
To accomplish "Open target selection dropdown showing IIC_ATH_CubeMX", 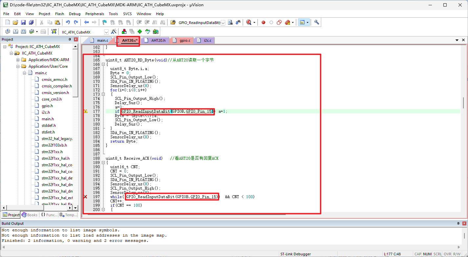I will (x=106, y=31).
